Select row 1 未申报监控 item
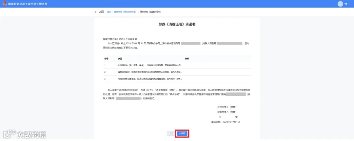The image size is (354, 141). (x=177, y=65)
